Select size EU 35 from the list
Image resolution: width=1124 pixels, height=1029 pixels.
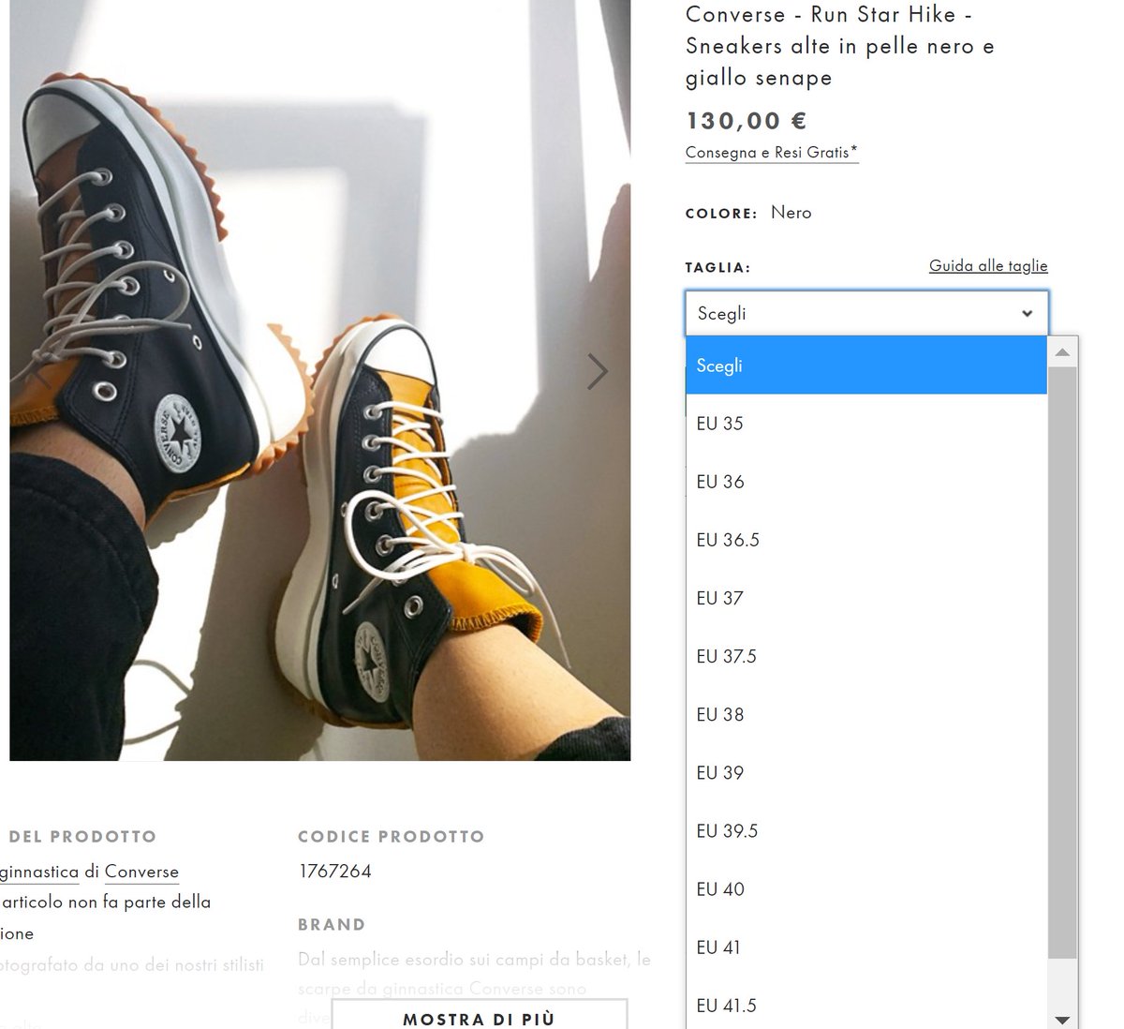click(718, 424)
